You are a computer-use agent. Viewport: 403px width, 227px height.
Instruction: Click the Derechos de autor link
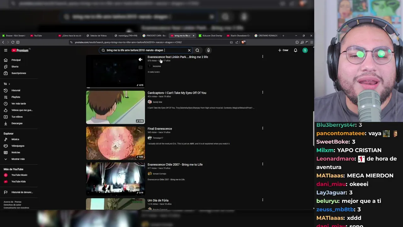coord(12,205)
